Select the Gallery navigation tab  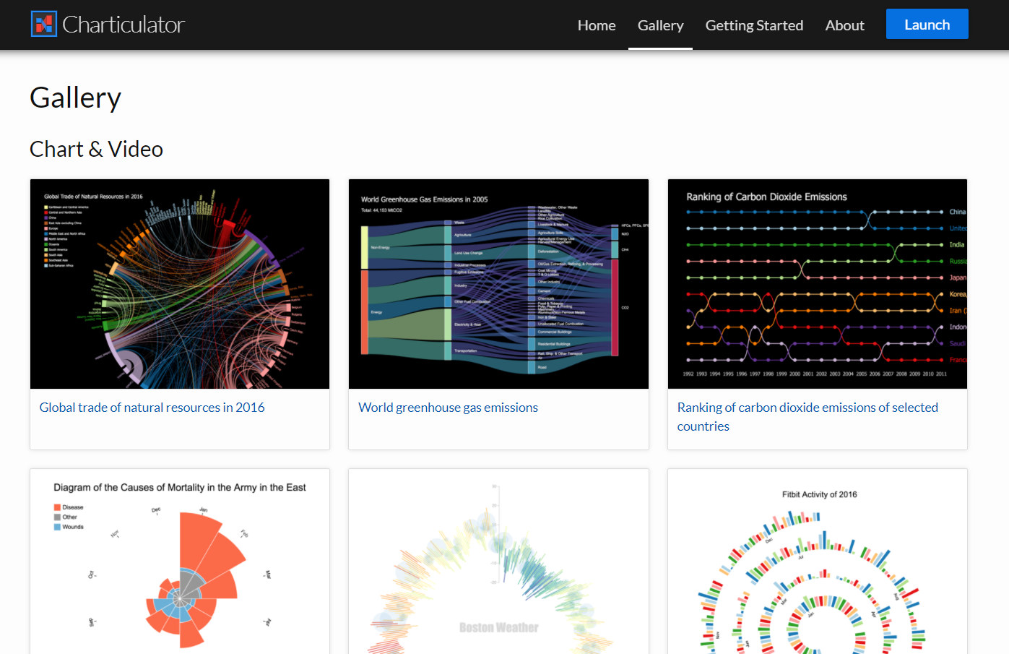[660, 25]
